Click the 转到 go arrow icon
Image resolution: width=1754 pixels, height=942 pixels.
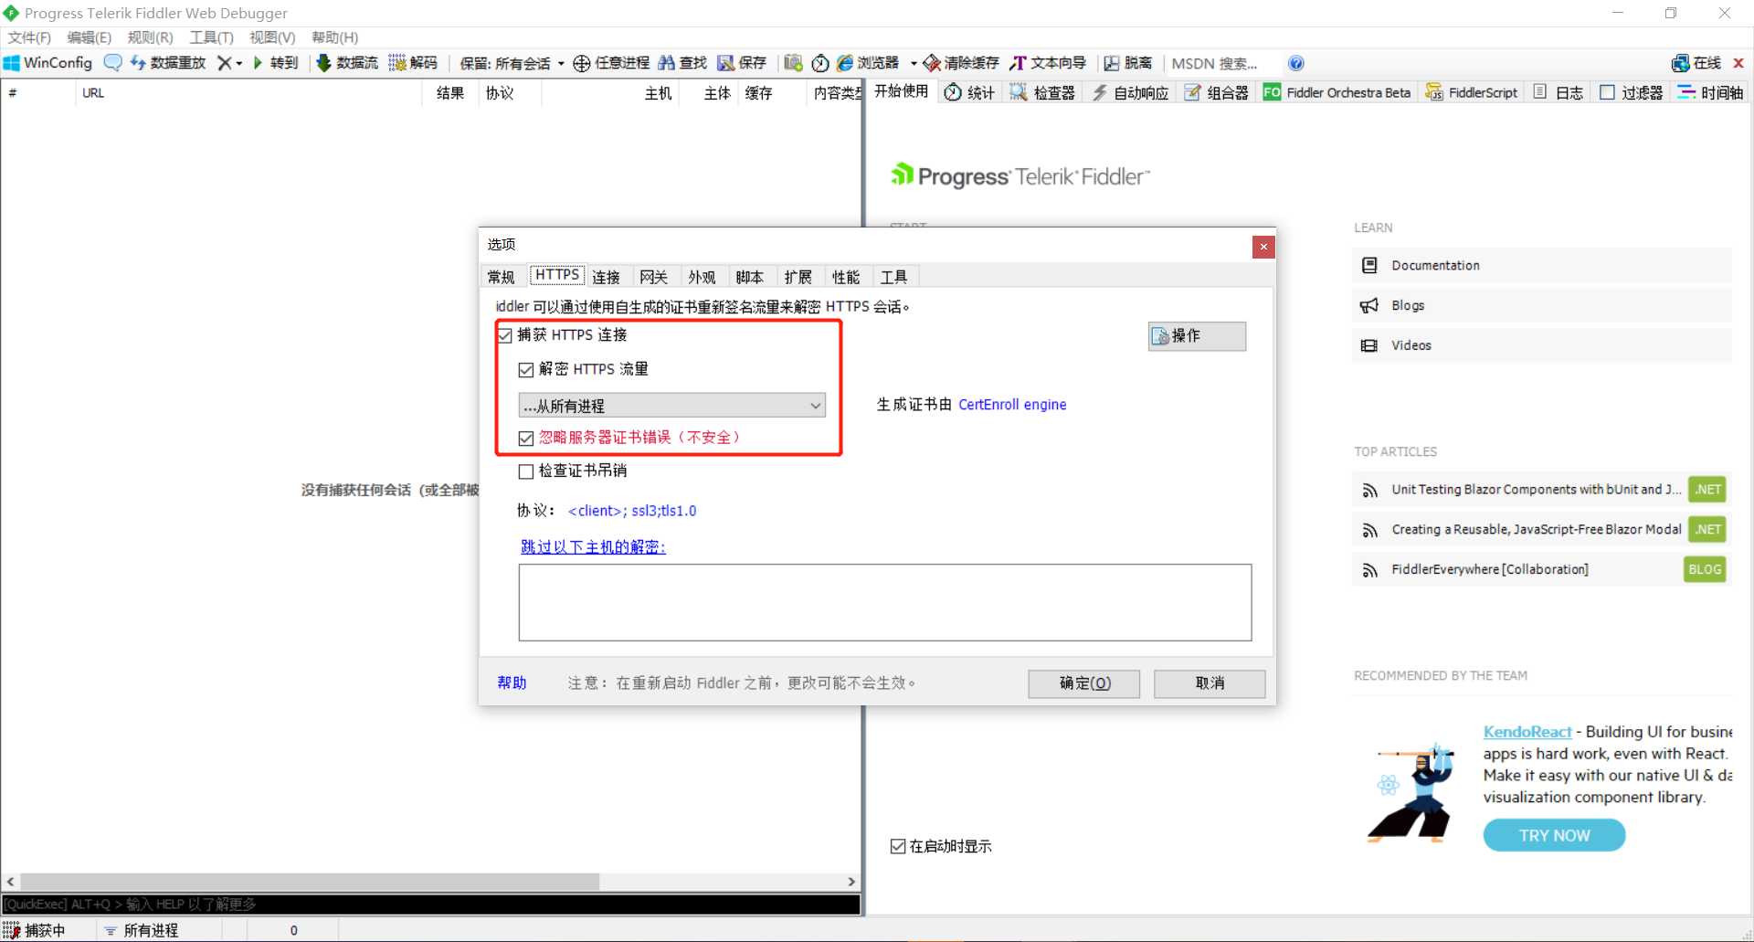point(259,63)
